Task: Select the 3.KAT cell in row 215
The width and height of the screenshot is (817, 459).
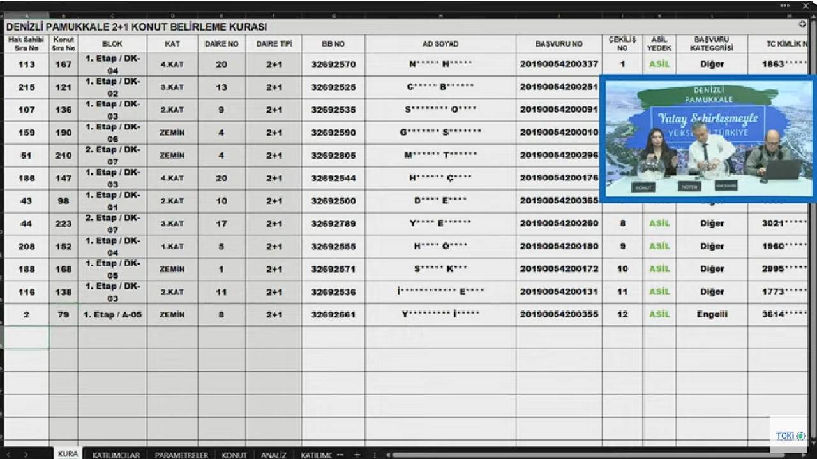Action: coord(172,87)
